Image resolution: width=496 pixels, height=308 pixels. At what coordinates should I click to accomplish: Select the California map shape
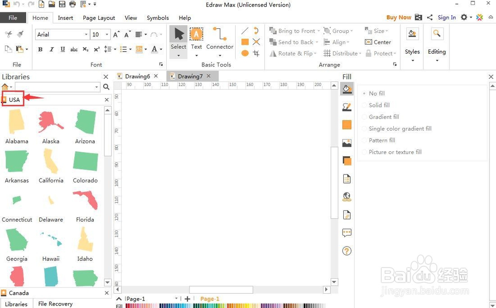[x=51, y=161]
